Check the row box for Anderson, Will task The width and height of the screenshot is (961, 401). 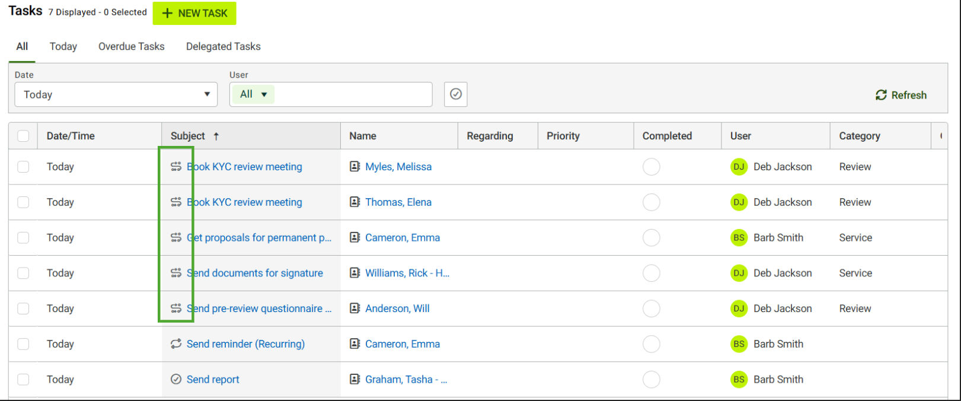tap(23, 308)
